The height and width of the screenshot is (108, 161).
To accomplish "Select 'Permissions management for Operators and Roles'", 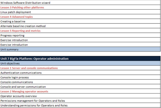I will 80,101.
